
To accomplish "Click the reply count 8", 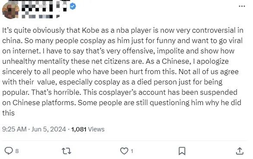I will (x=17, y=151).
